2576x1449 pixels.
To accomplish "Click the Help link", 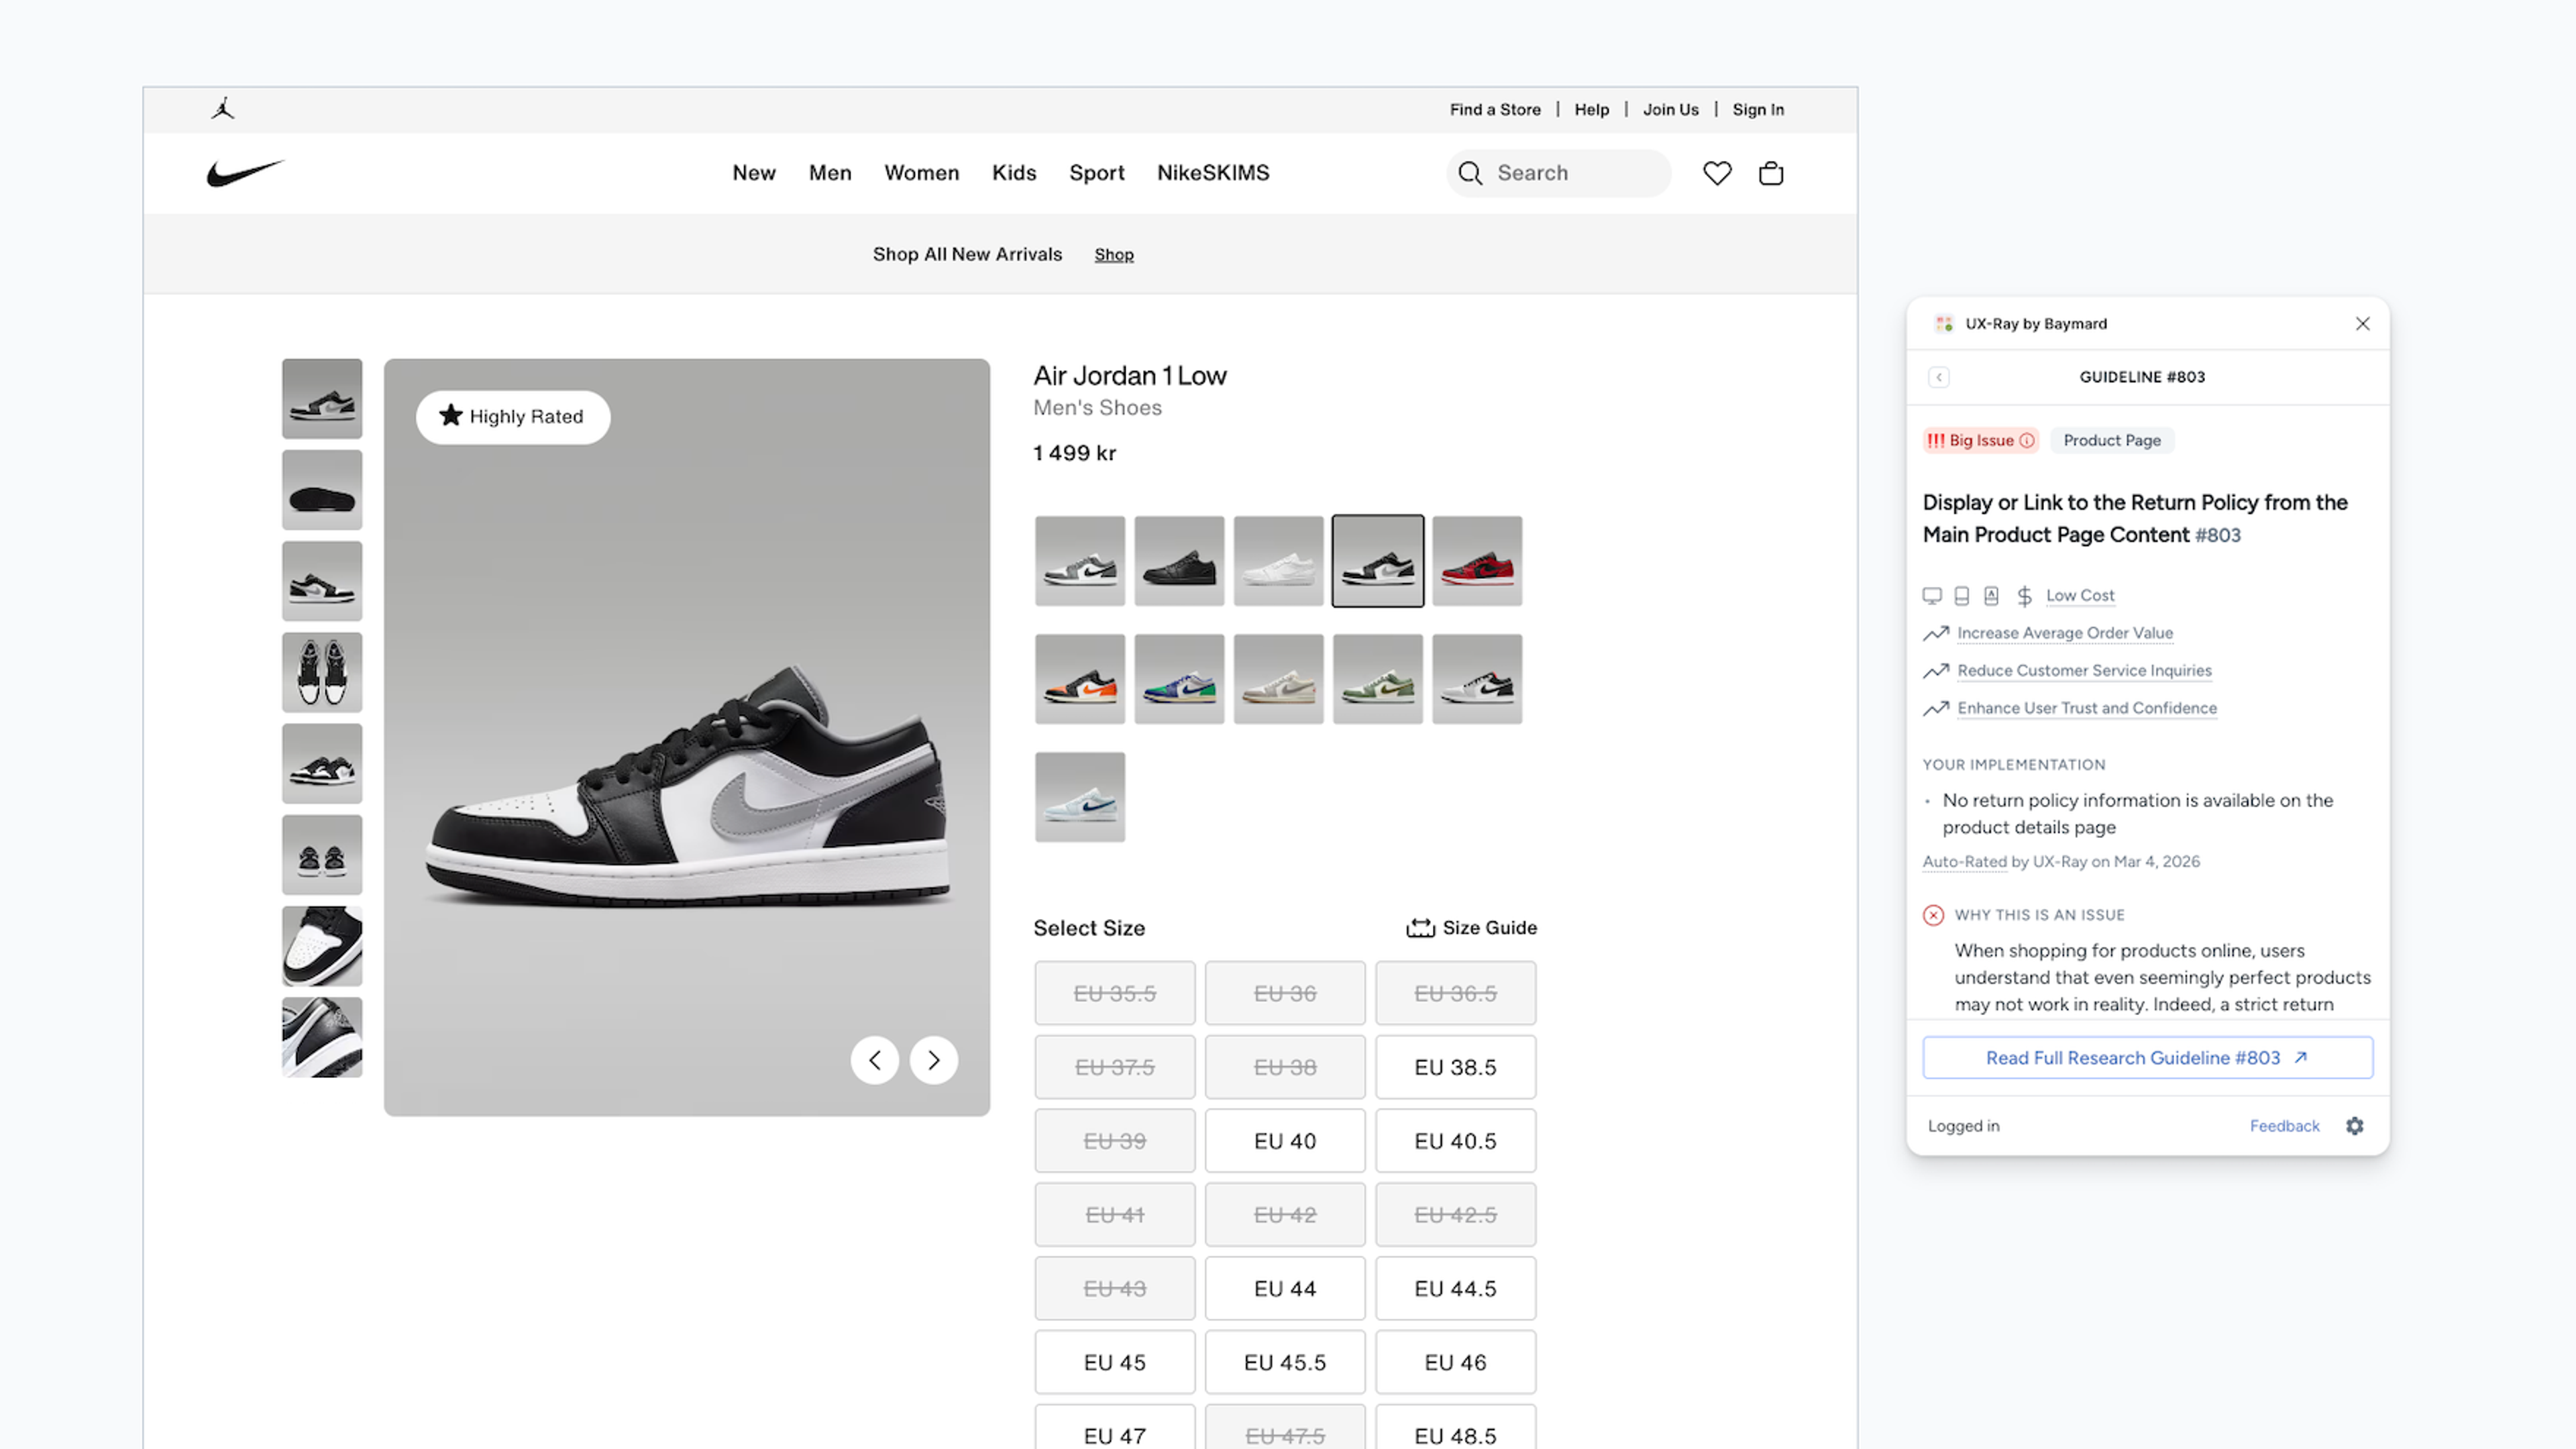I will 1592,110.
